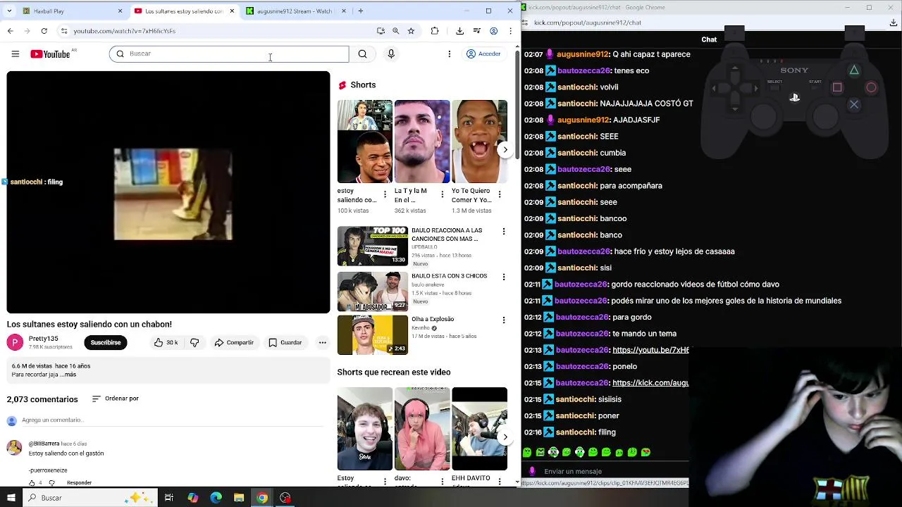Screen dimensions: 902x507
Task: Open the Pretty135 channel name
Action: pos(43,339)
